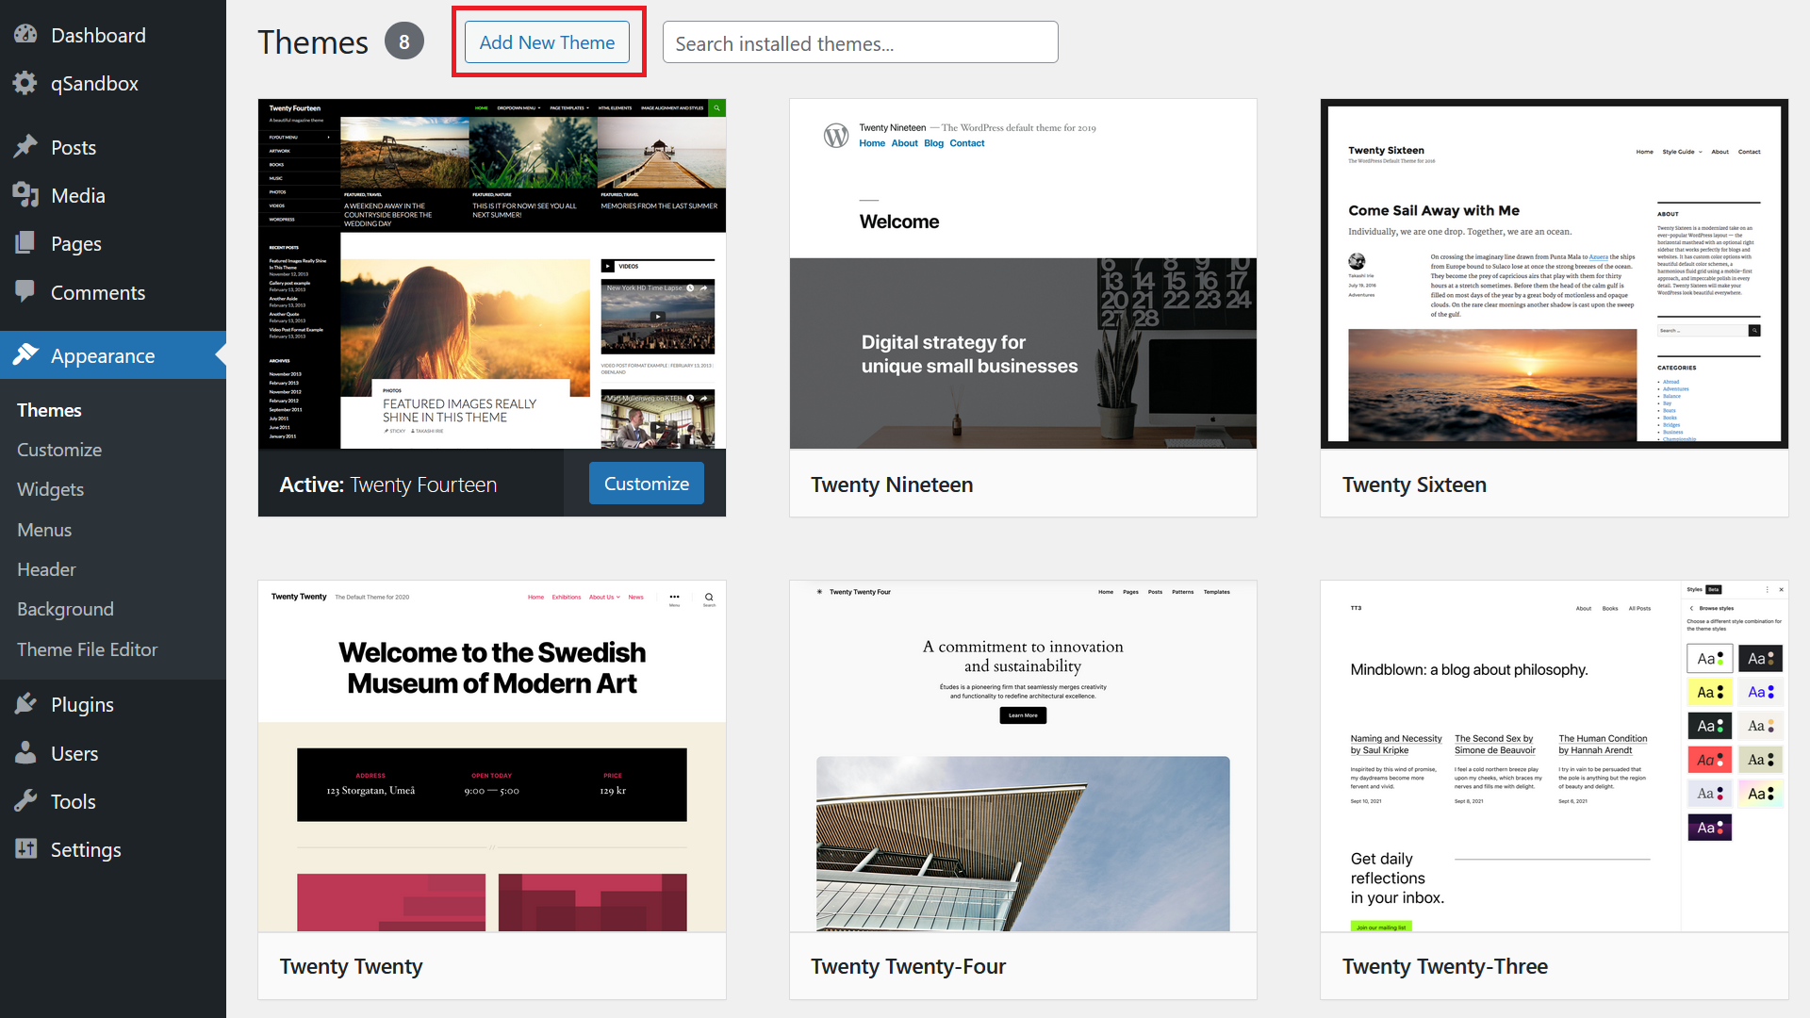1810x1018 pixels.
Task: Open Header submenu link
Action: point(46,569)
